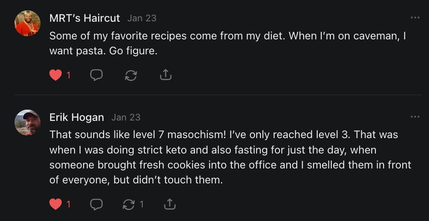This screenshot has width=429, height=221.
Task: Toggle the red heart on Erik Hogan's comment
Action: (x=55, y=204)
